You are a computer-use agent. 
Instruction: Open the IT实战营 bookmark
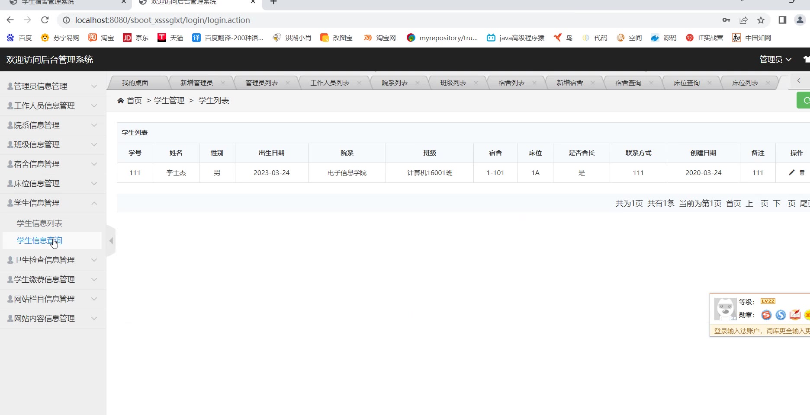click(x=704, y=38)
